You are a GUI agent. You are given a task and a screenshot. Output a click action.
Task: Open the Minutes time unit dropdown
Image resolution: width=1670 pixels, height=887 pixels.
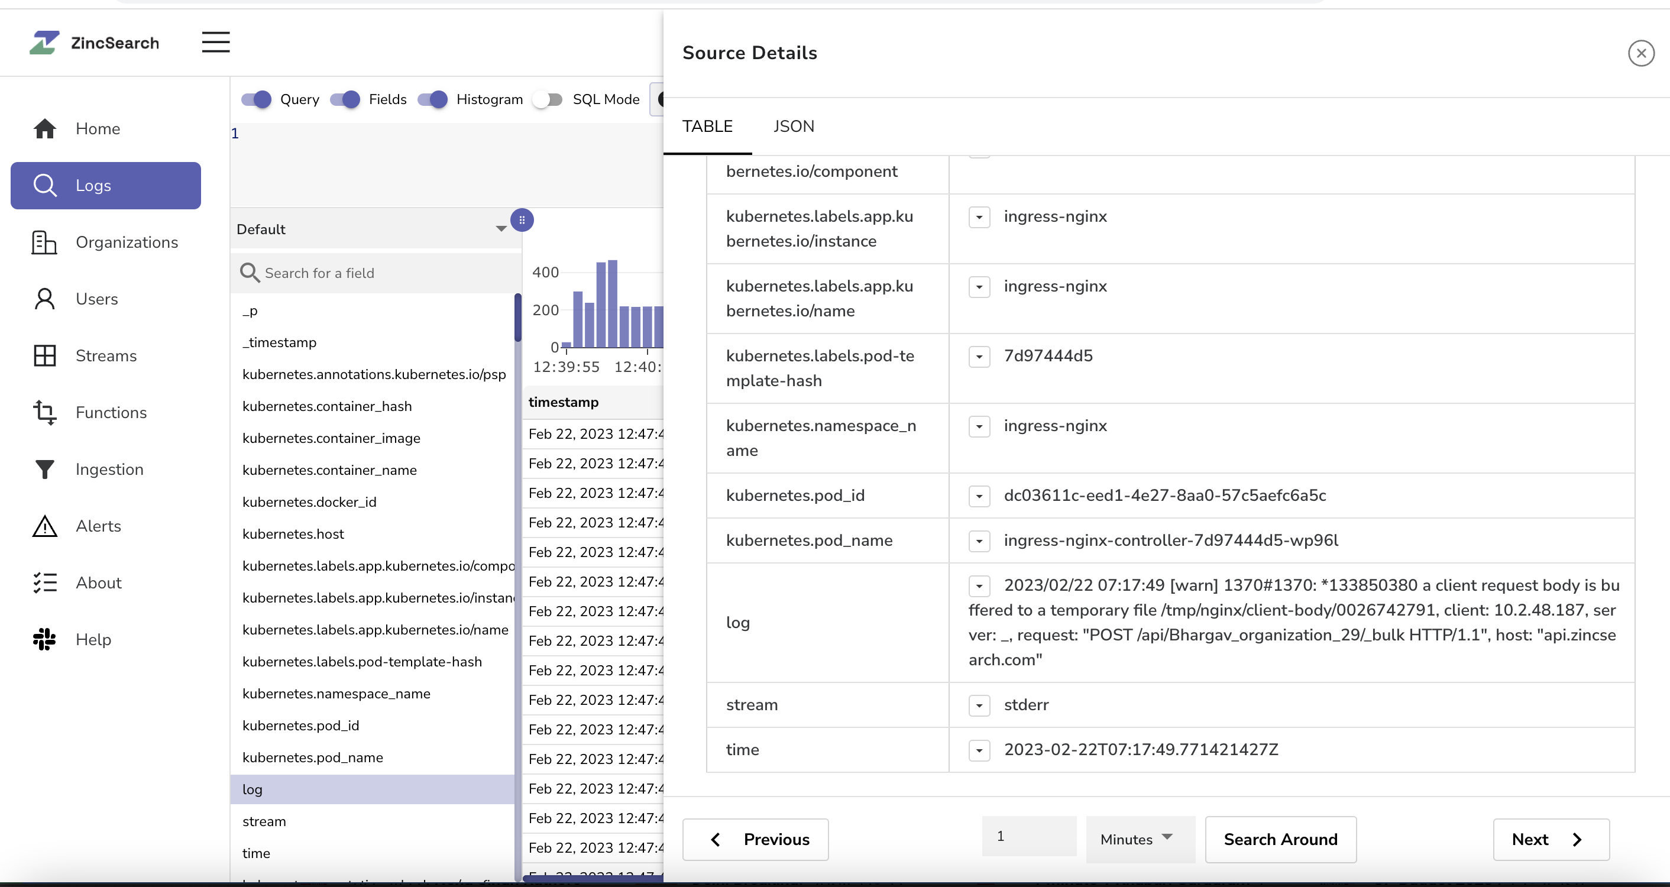1140,839
